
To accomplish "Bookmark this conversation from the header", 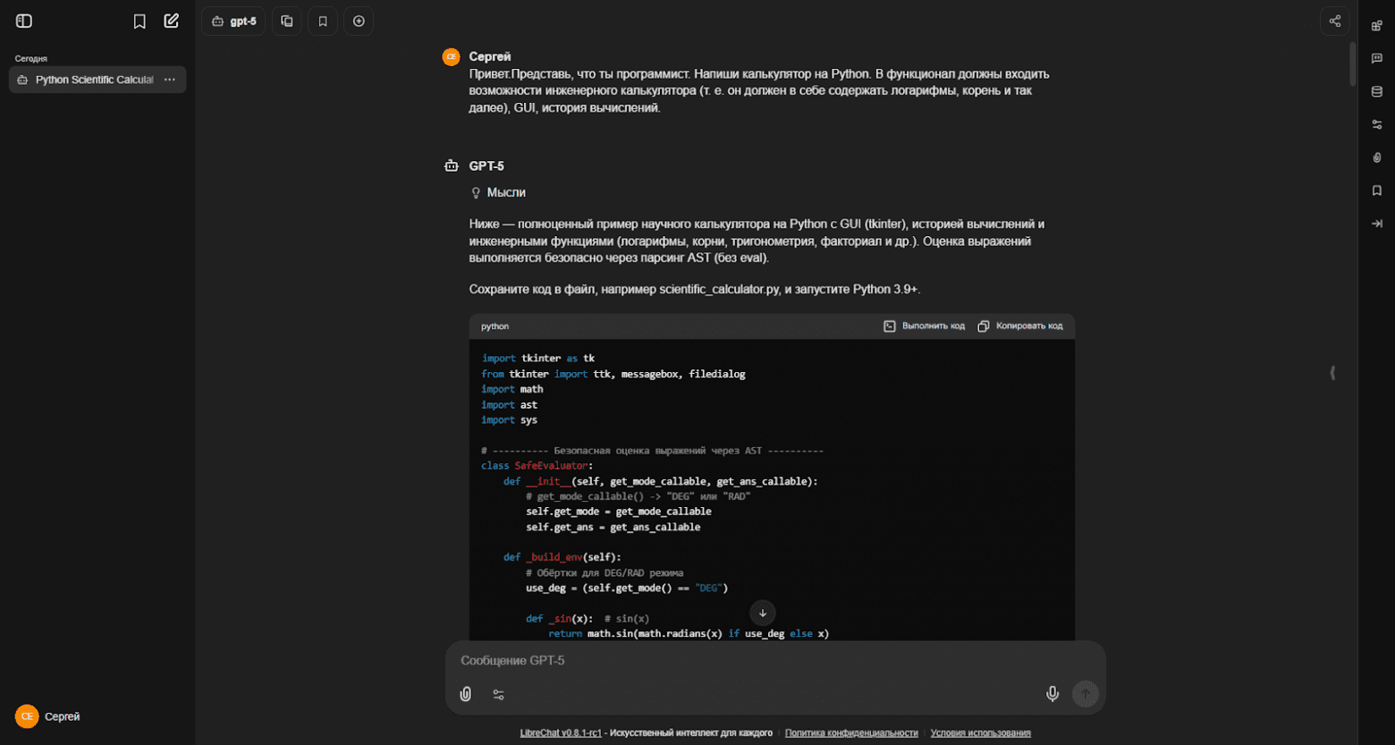I will [322, 21].
